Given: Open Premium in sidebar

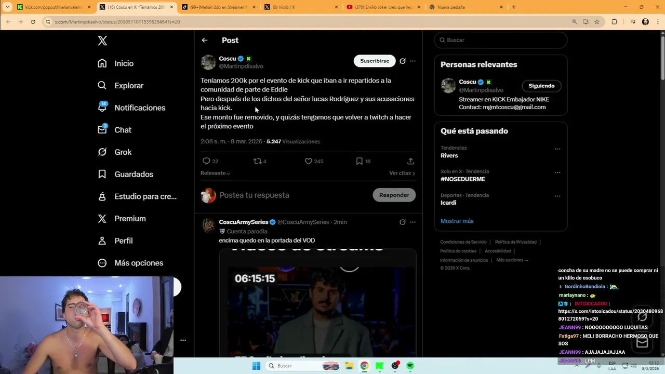Looking at the screenshot, I should pyautogui.click(x=122, y=219).
